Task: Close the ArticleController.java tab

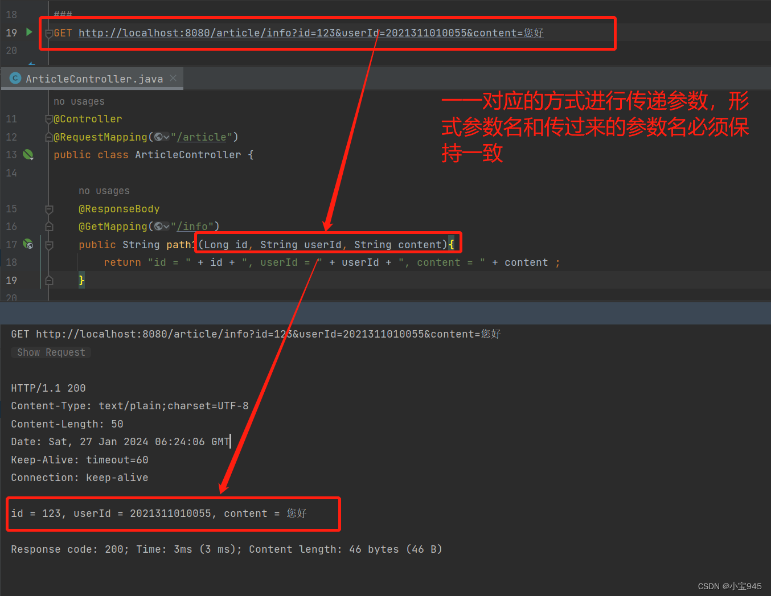Action: tap(173, 78)
